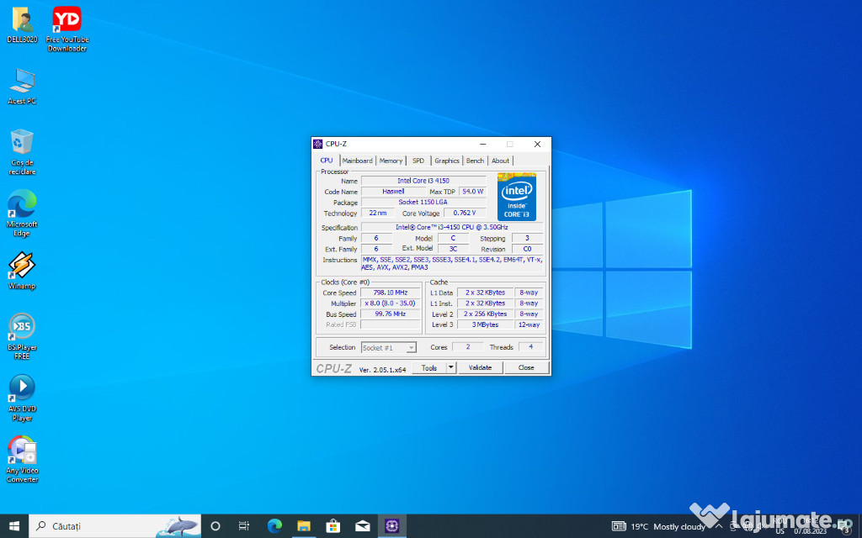This screenshot has width=862, height=538.
Task: Click the CPU-Z icon in the taskbar
Action: [x=392, y=526]
